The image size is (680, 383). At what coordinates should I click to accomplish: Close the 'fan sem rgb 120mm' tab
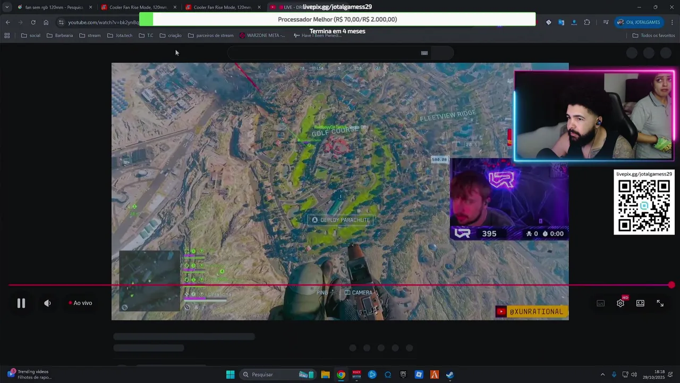coord(90,7)
